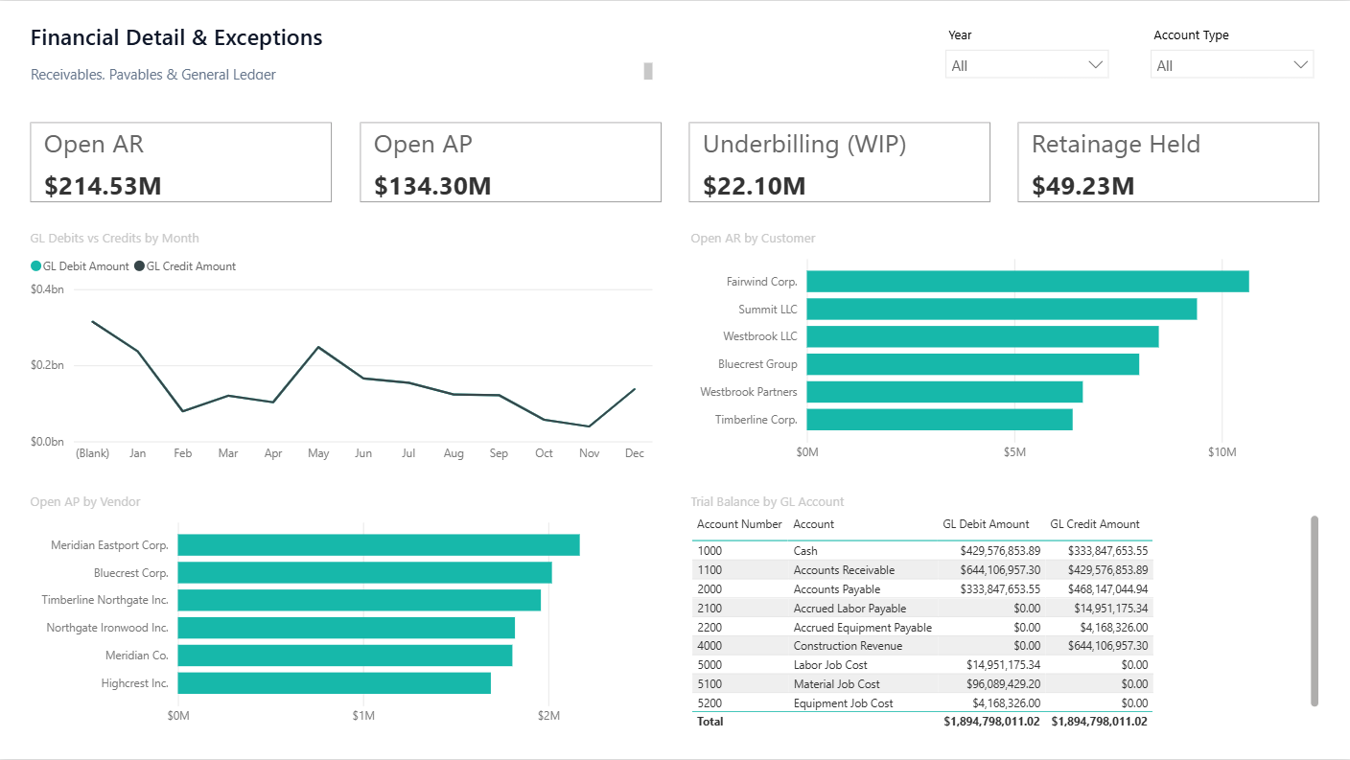Select the Underbilling (WIP) card
This screenshot has height=760, width=1350.
click(x=839, y=162)
